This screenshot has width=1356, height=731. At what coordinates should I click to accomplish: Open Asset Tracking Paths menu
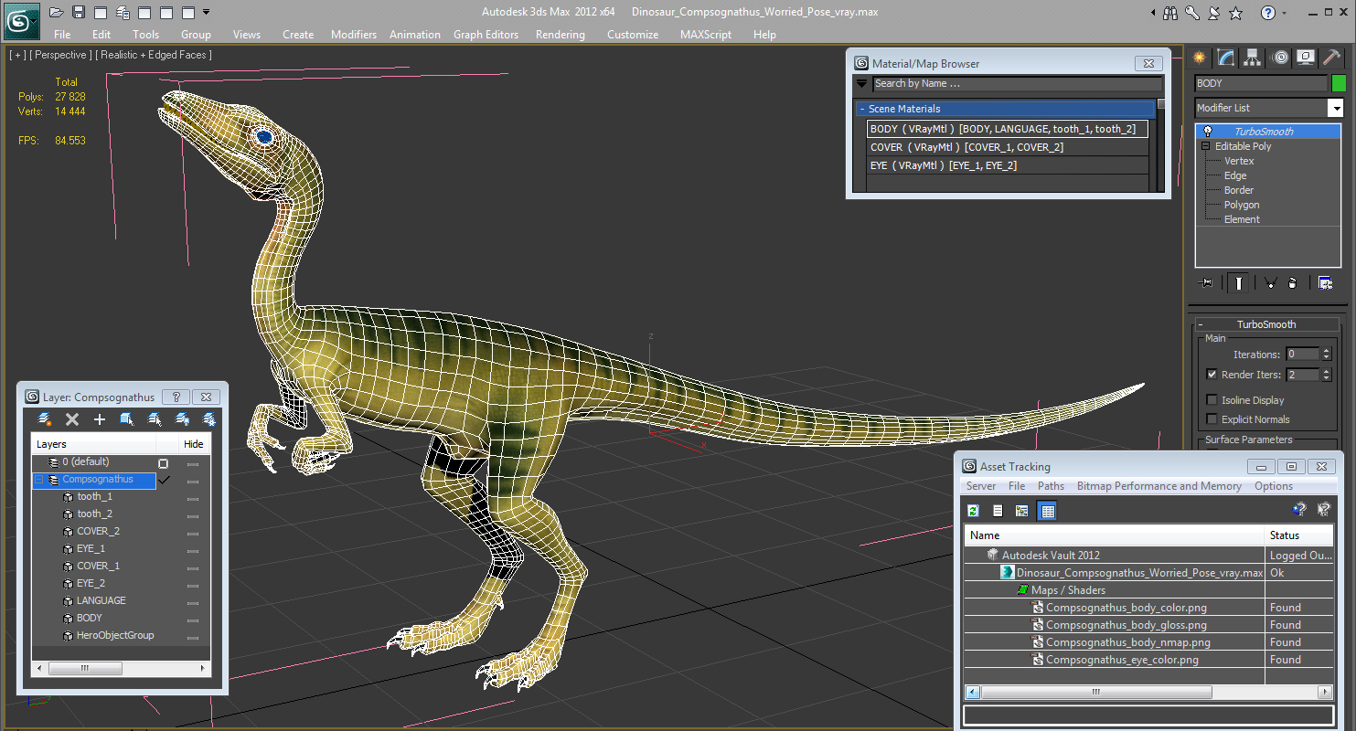click(x=1051, y=486)
